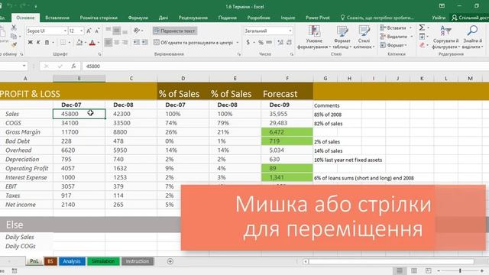Screen dimensions: 489x275
Task: Increase cell indent
Action: (x=144, y=43)
